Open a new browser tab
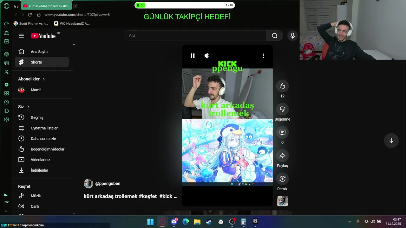Screen dimensions: 406x228 click(x=75, y=6)
